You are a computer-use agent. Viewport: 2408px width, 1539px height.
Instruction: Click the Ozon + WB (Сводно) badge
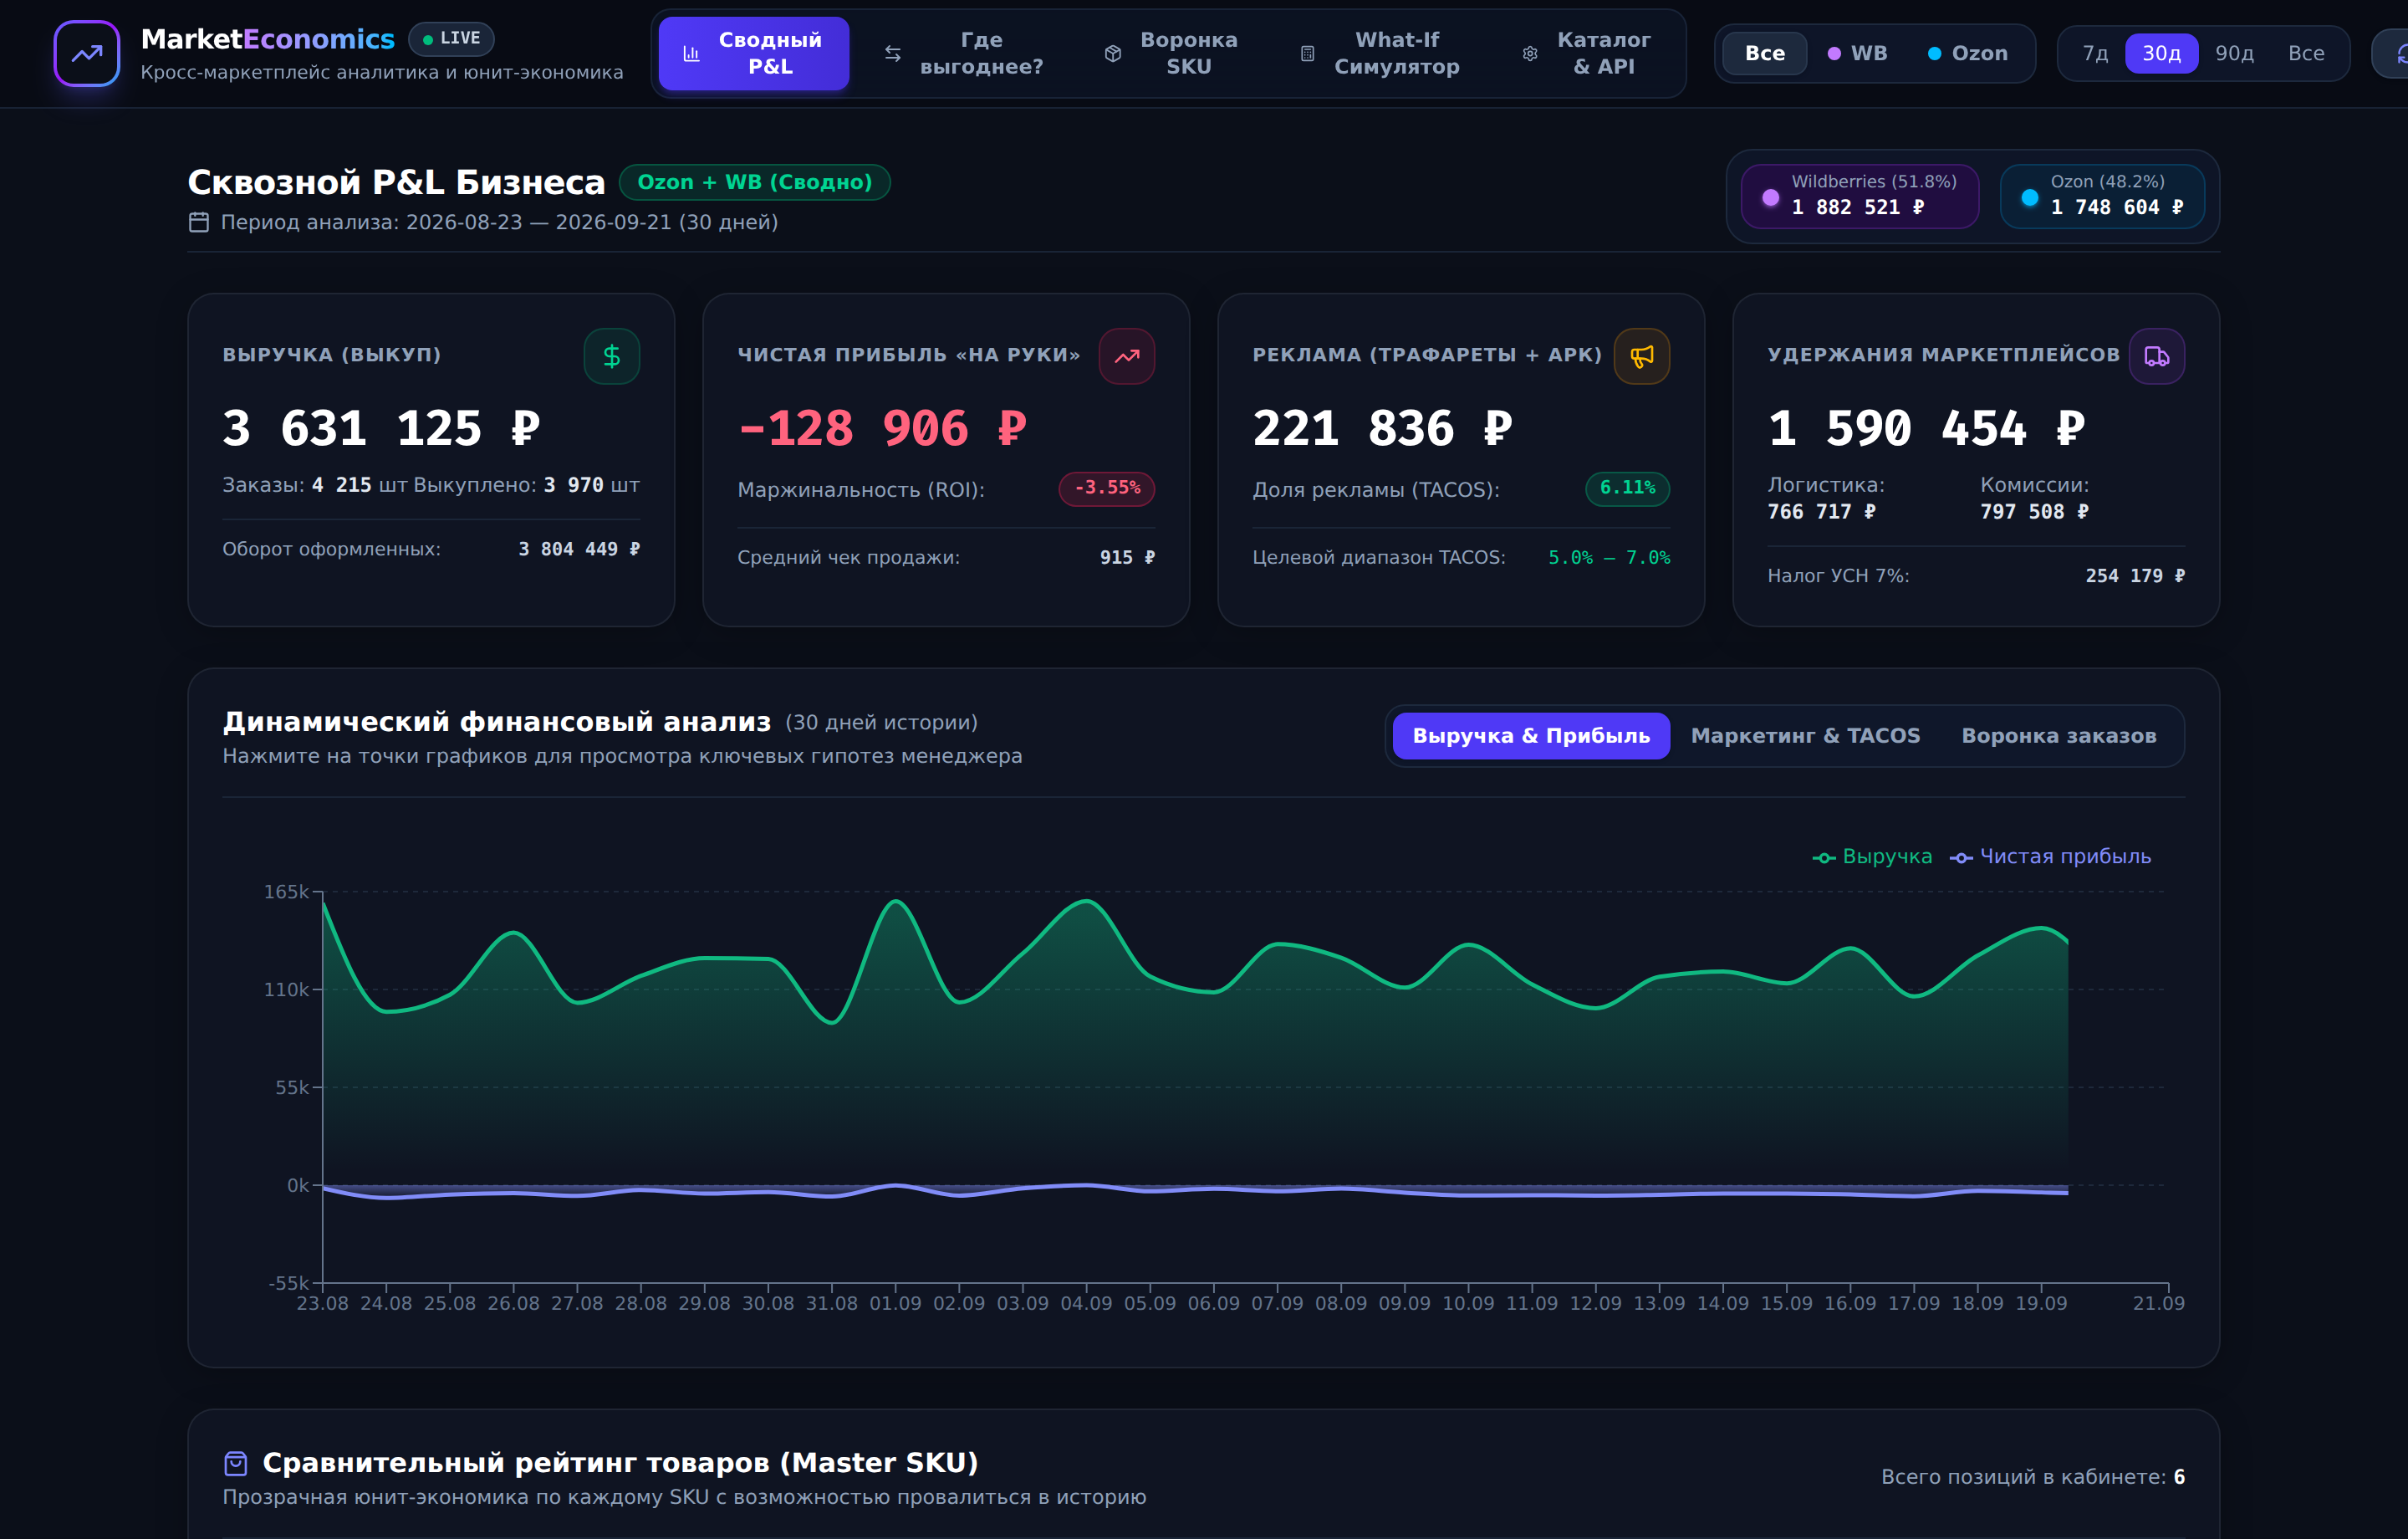[x=754, y=182]
